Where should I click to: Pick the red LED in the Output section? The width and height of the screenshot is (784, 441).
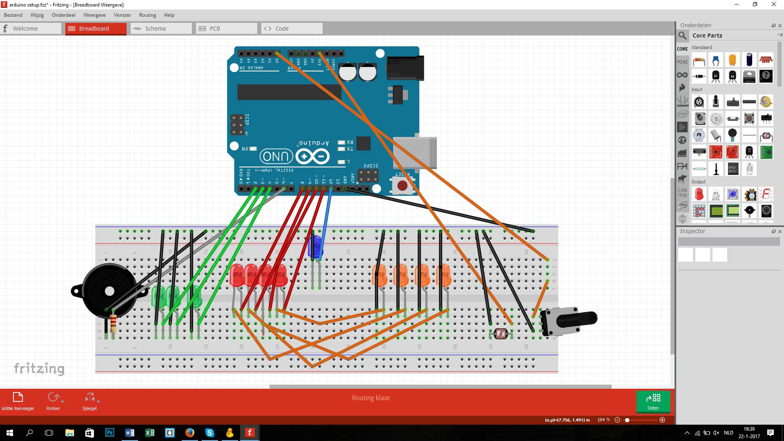[x=700, y=194]
